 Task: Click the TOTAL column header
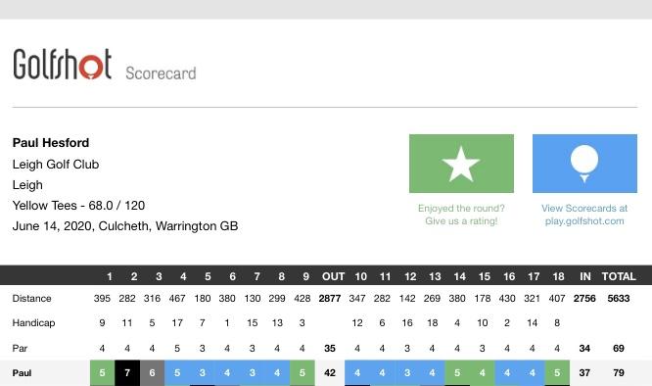click(619, 276)
